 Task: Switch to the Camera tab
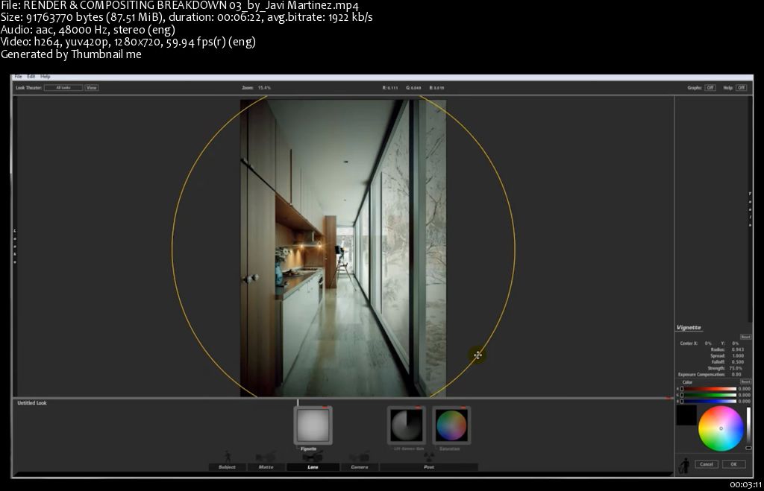click(359, 466)
